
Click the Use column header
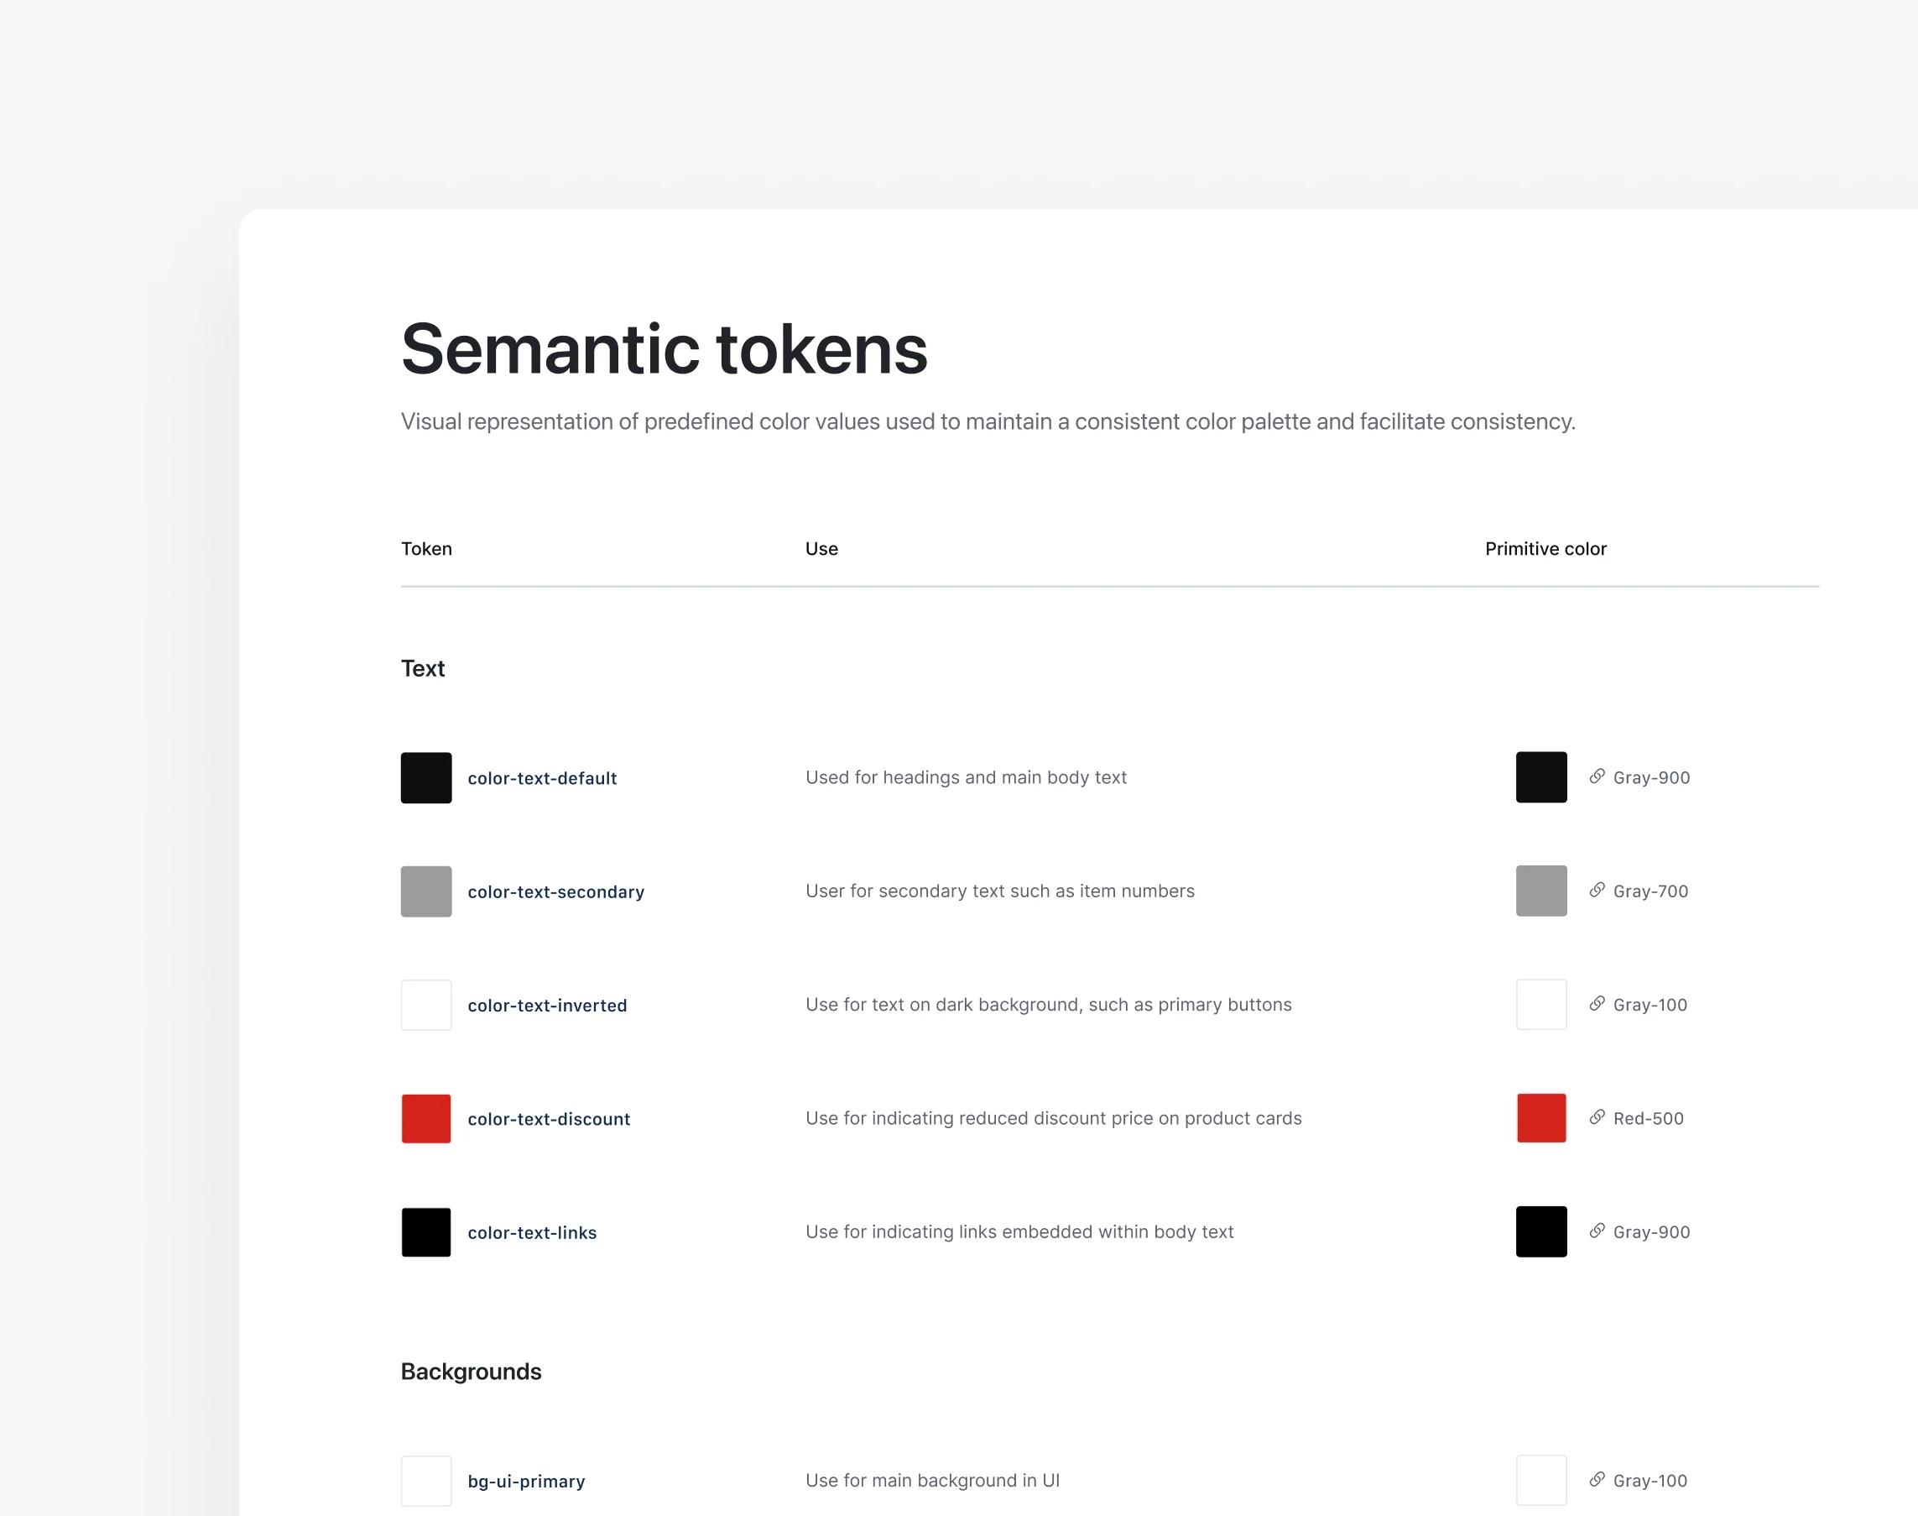pos(821,548)
